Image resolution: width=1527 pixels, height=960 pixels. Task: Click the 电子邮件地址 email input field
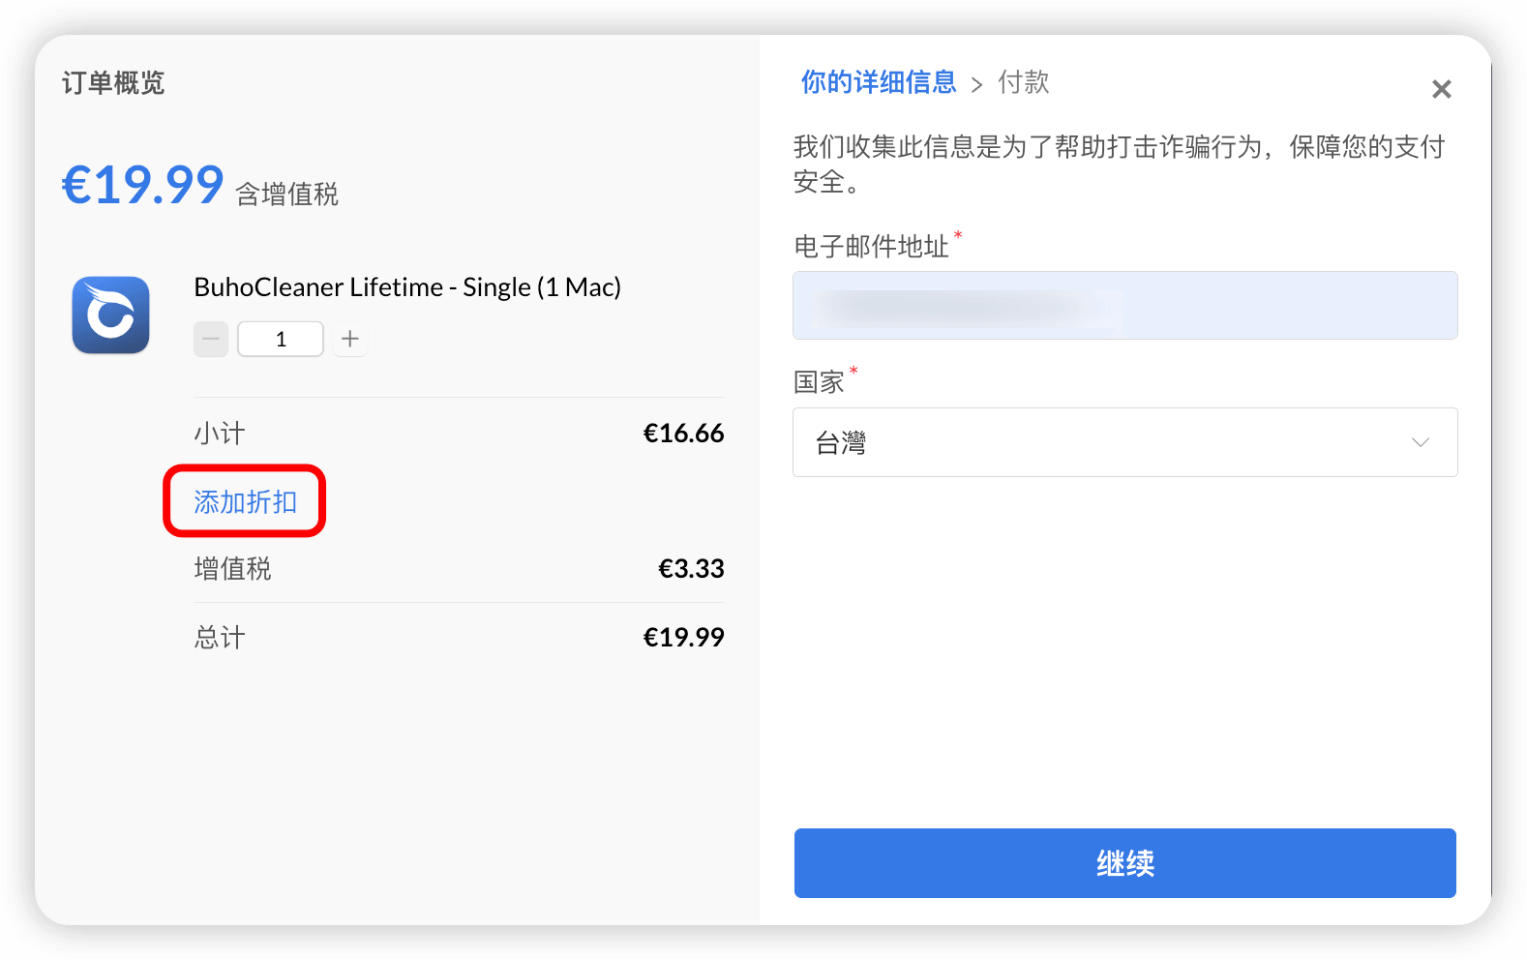(x=1125, y=306)
